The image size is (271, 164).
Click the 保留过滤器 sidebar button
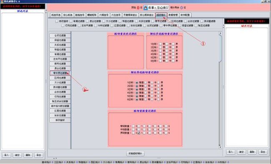coord(60,40)
